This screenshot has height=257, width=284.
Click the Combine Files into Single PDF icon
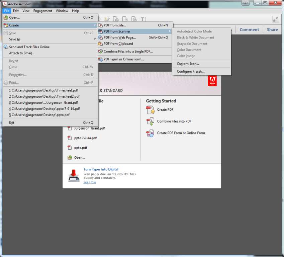pyautogui.click(x=100, y=52)
